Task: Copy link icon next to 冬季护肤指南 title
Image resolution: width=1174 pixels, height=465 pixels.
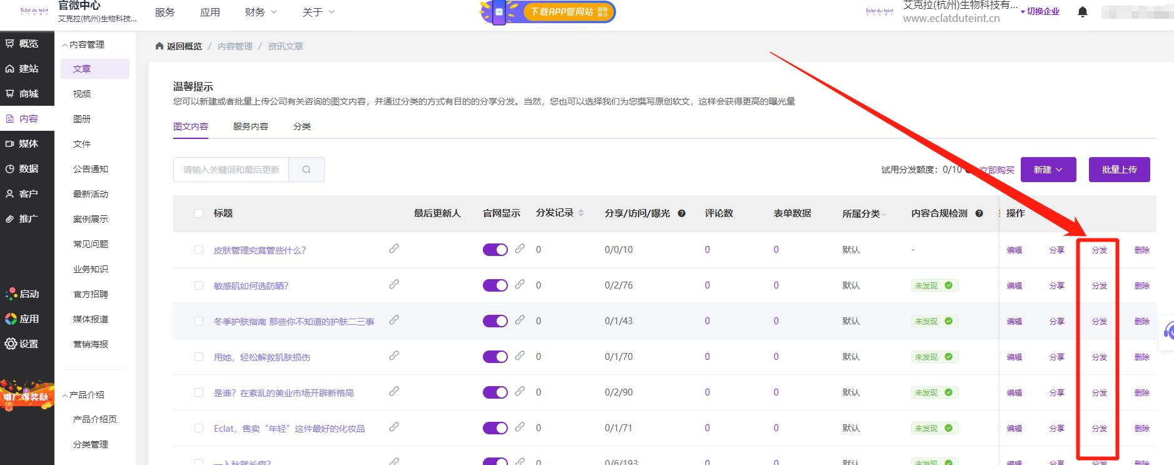Action: point(394,320)
